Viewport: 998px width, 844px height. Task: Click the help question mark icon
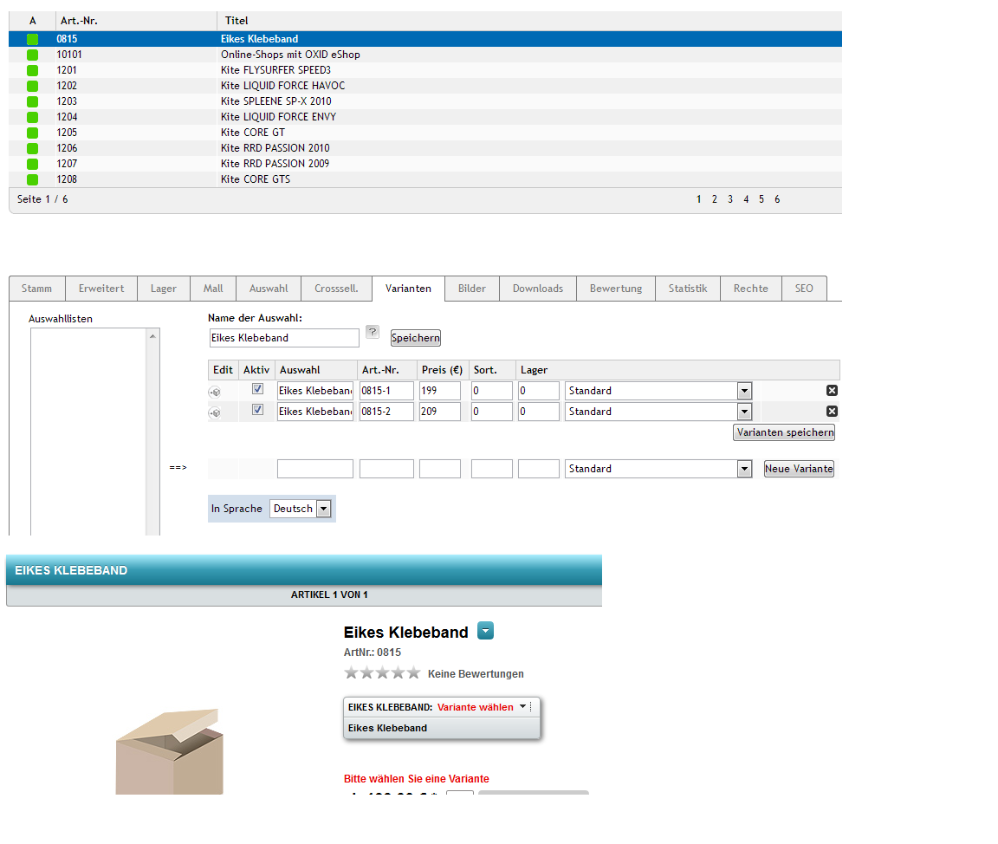373,332
